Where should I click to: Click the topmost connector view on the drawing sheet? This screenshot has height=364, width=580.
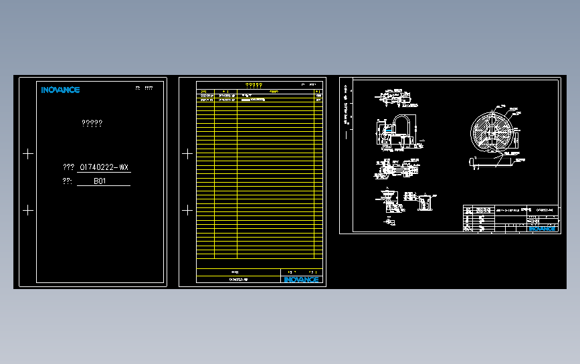[x=396, y=98]
